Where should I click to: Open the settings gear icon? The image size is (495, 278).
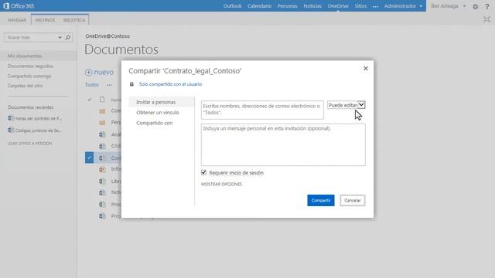(x=475, y=6)
